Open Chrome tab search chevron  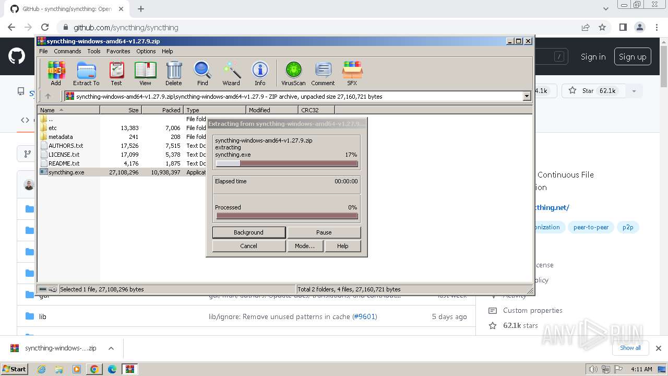point(606,9)
